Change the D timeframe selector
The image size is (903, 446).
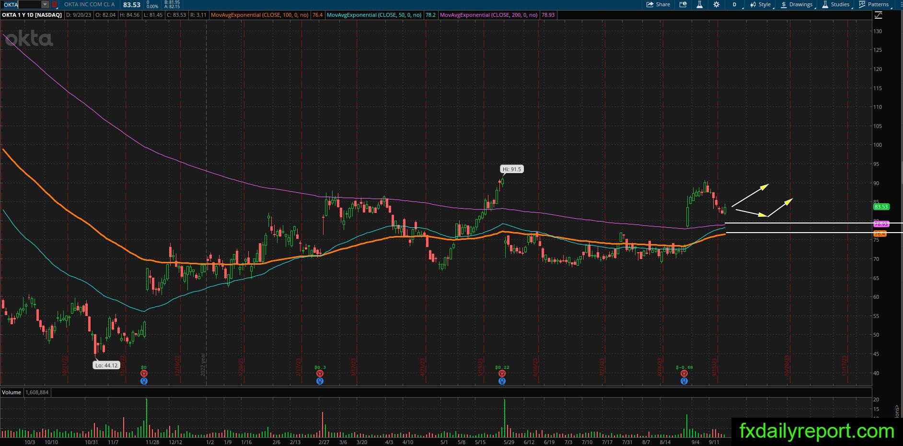734,4
